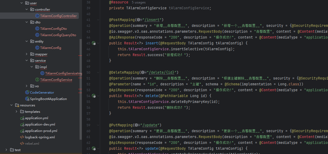Expand the mapper package
The height and width of the screenshot is (154, 328).
pos(27,54)
